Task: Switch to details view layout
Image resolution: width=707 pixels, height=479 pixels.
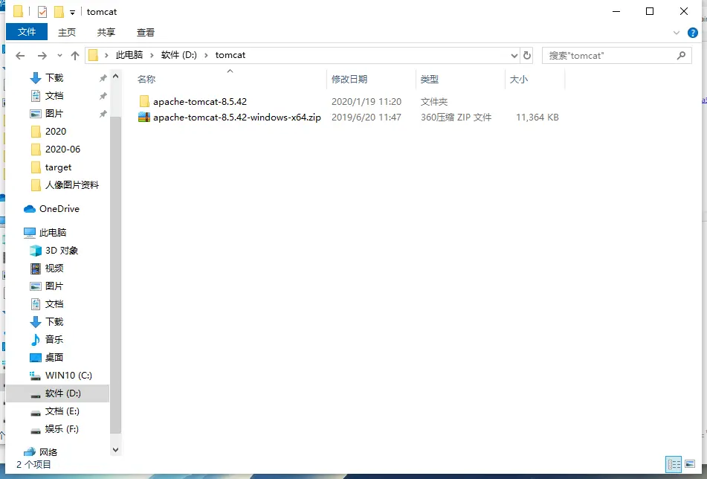Action: (674, 464)
